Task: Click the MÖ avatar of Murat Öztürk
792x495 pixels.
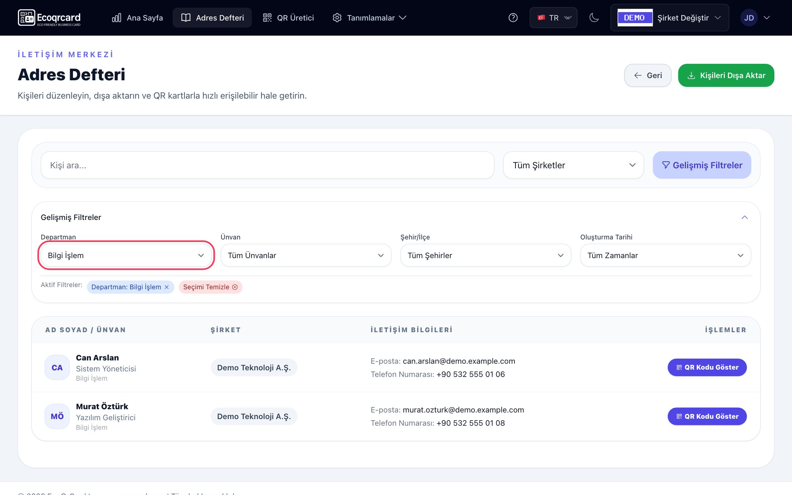Action: 57,416
